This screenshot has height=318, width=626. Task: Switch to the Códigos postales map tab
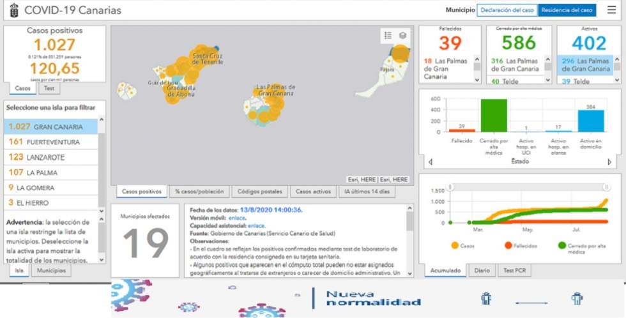point(260,192)
